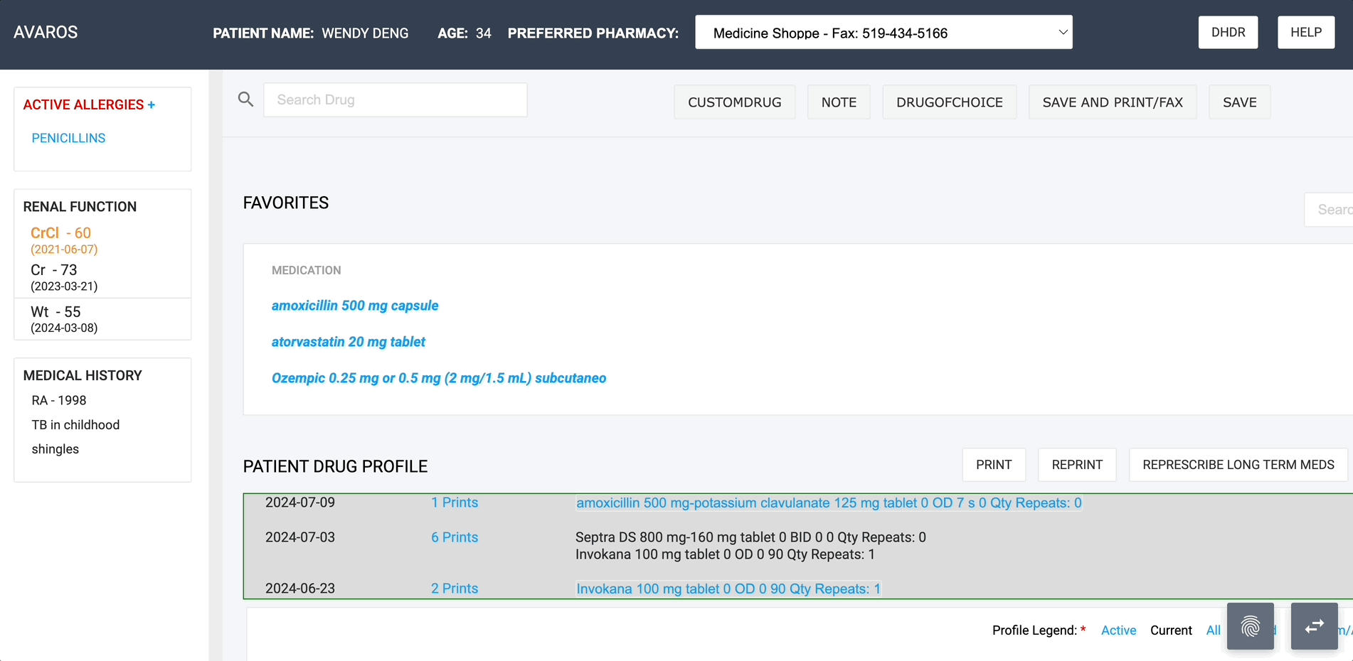
Task: Click the fingerprint icon button
Action: [x=1250, y=626]
